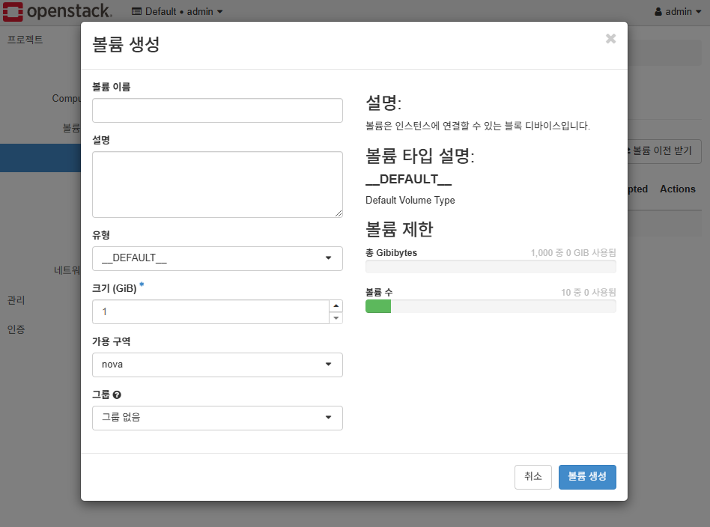Viewport: 710px width, 527px height.
Task: Click into the 설명 text area
Action: 217,184
